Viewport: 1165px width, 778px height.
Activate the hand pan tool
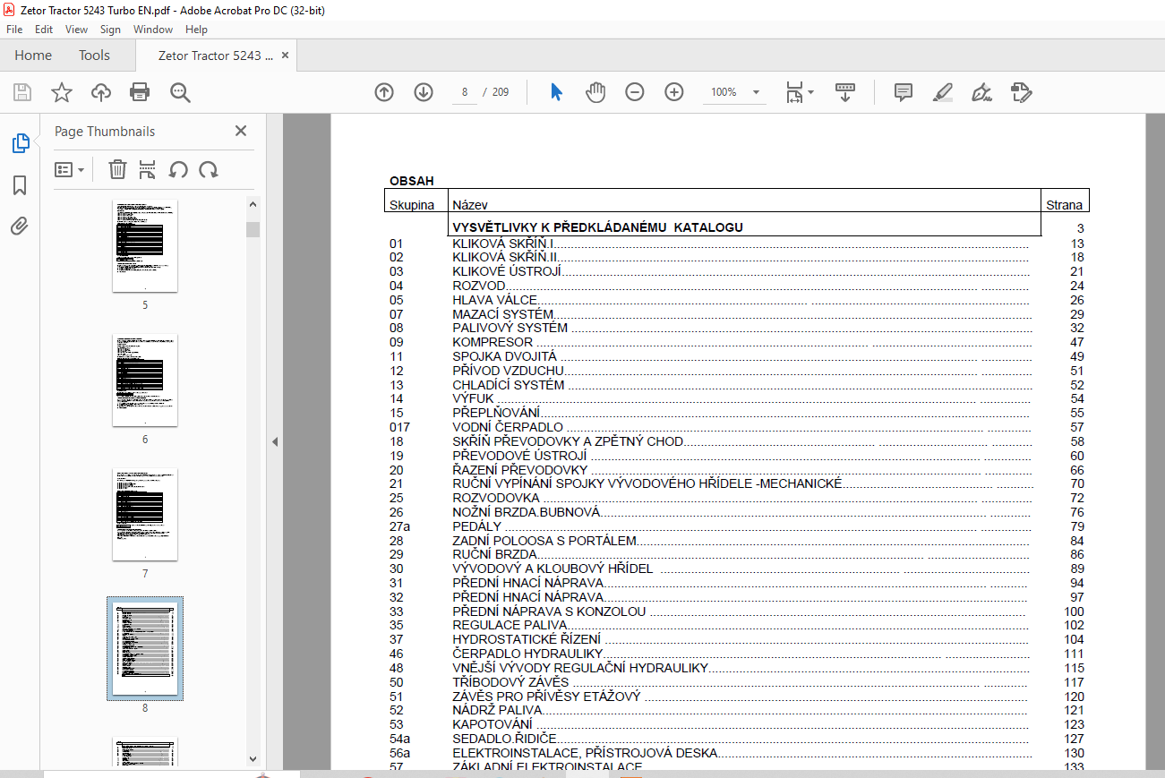595,92
